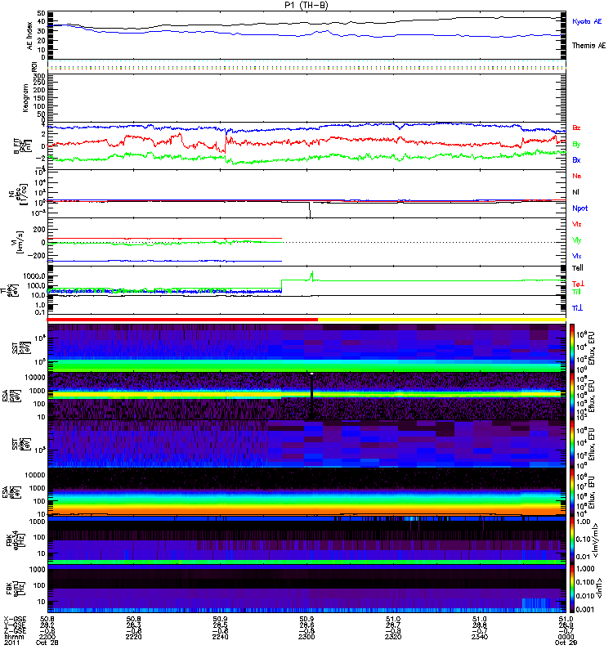Click the black Ni density drop spike

tap(310, 210)
